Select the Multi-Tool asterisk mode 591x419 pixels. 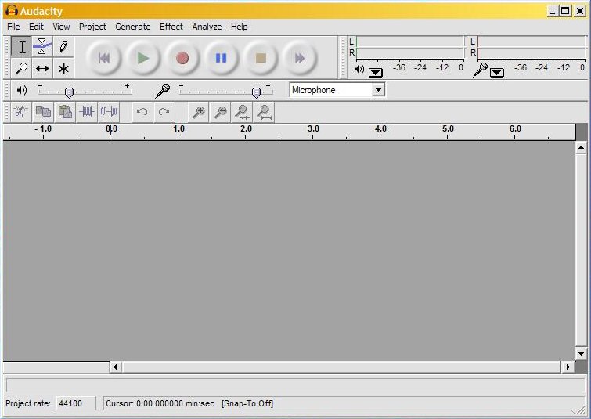63,69
